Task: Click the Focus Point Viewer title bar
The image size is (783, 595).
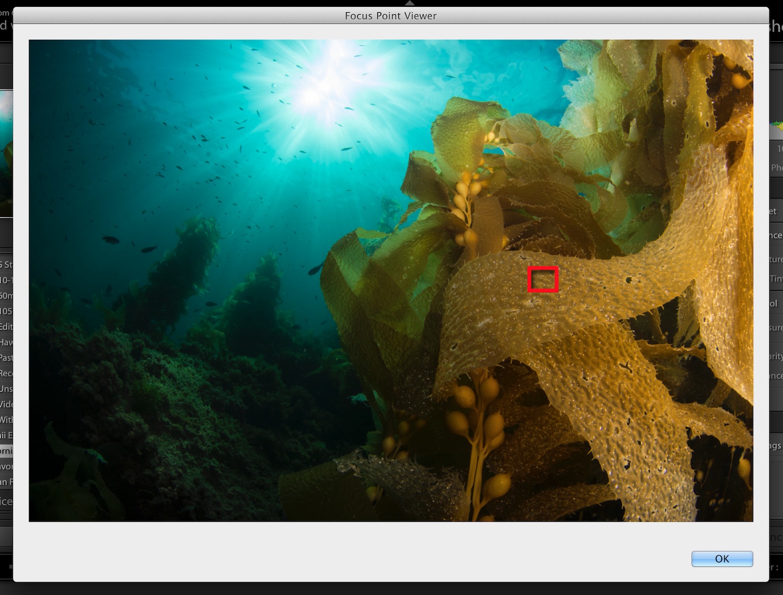Action: point(391,16)
